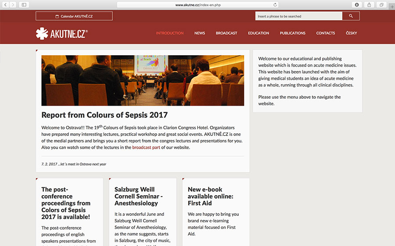Focus the 'Insert a phrase to be searched' field
395x246 pixels.
tap(299, 16)
